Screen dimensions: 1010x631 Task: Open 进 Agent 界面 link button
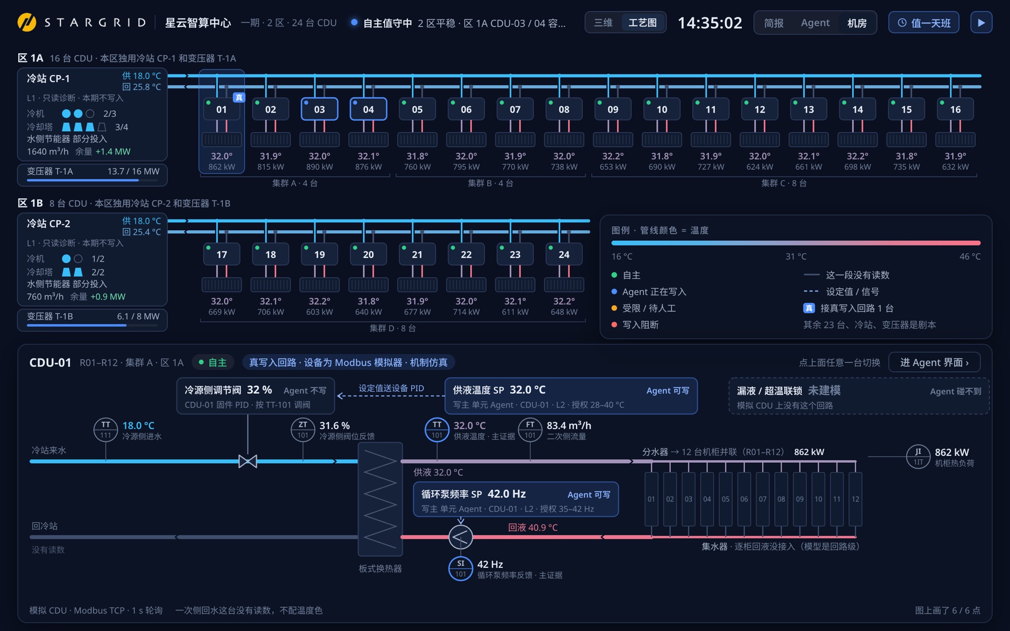pyautogui.click(x=934, y=362)
